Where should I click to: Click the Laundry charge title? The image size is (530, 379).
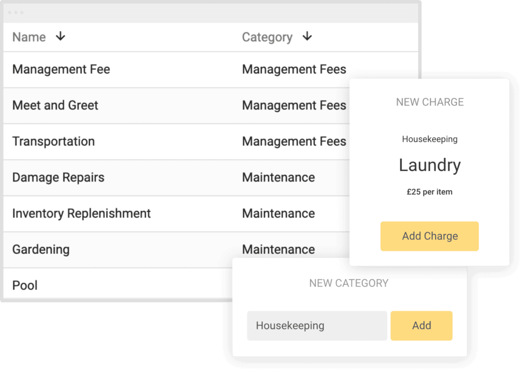click(430, 165)
